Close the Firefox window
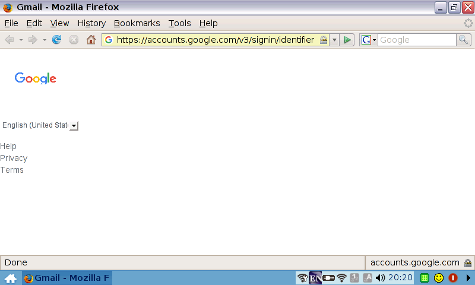 click(x=468, y=8)
